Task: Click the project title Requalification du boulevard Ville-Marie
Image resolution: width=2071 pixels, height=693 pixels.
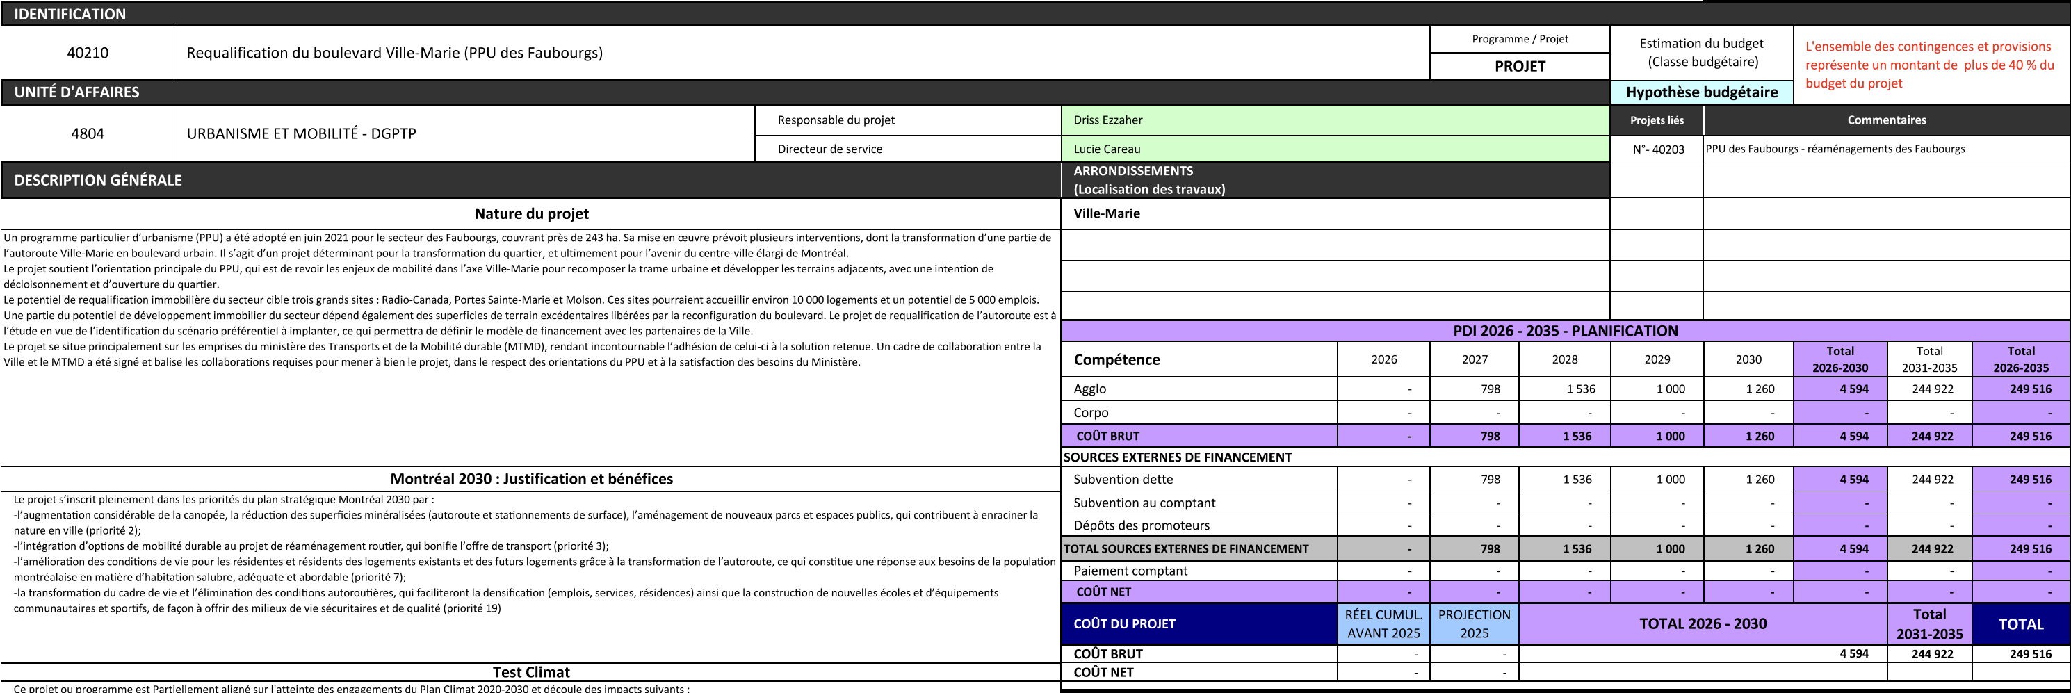Action: (394, 53)
